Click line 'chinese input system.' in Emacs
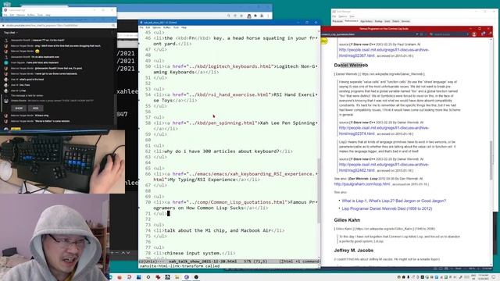 (195, 253)
